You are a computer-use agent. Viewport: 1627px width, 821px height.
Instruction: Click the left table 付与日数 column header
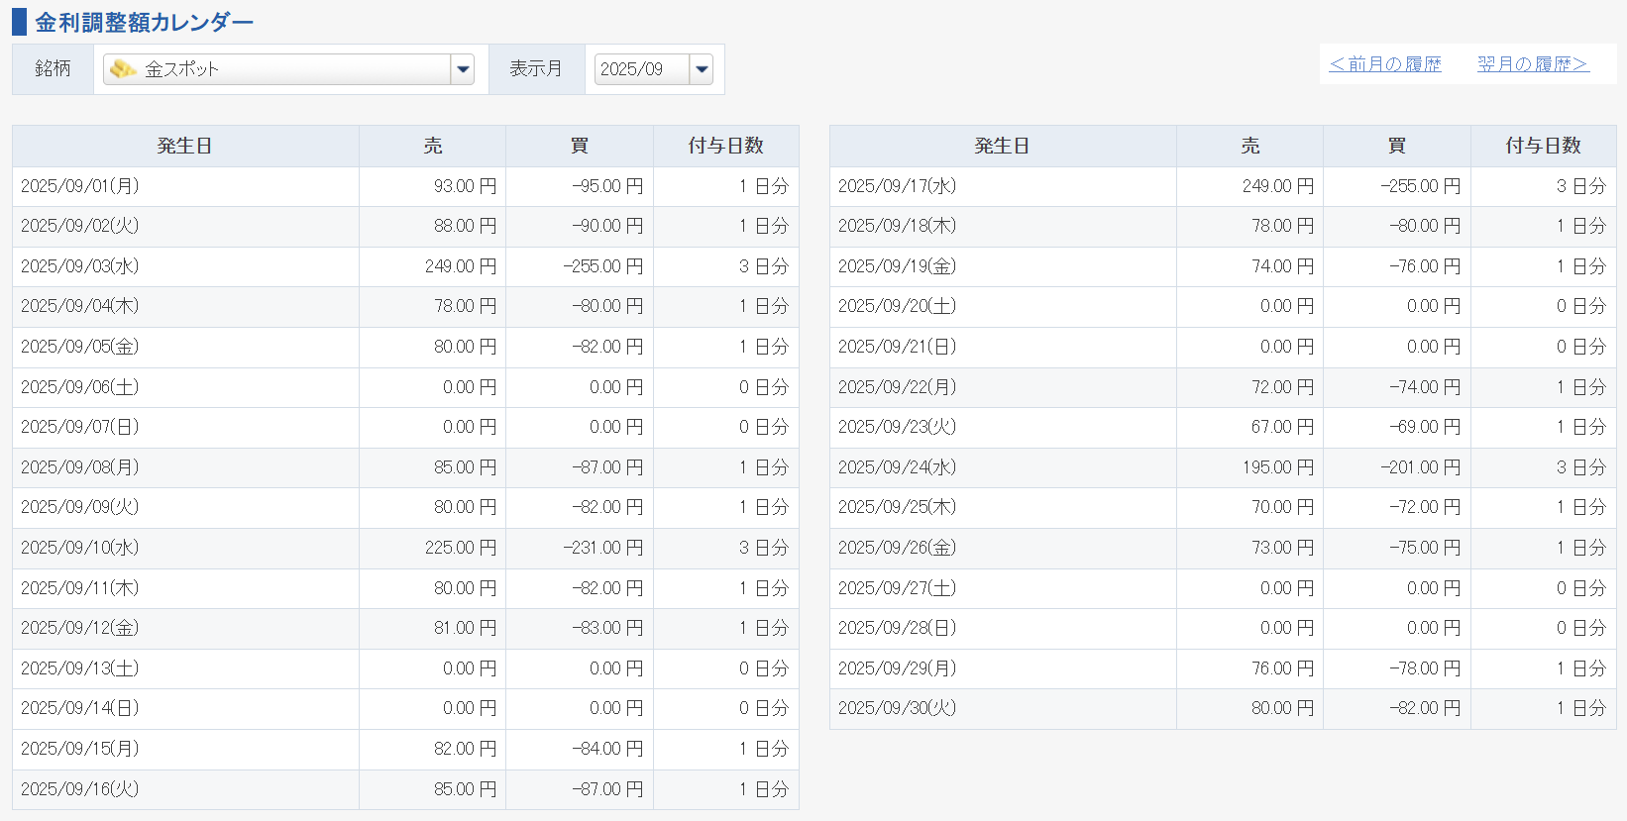click(725, 146)
